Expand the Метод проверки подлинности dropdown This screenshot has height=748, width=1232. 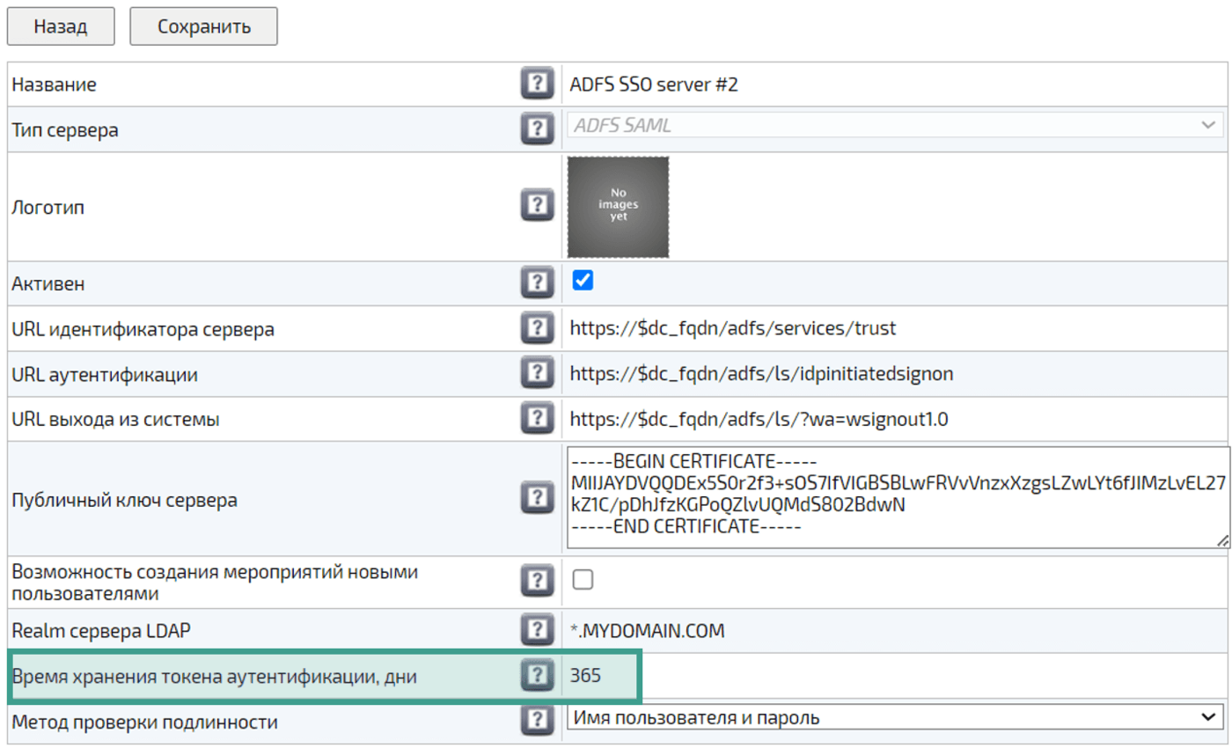click(x=895, y=718)
